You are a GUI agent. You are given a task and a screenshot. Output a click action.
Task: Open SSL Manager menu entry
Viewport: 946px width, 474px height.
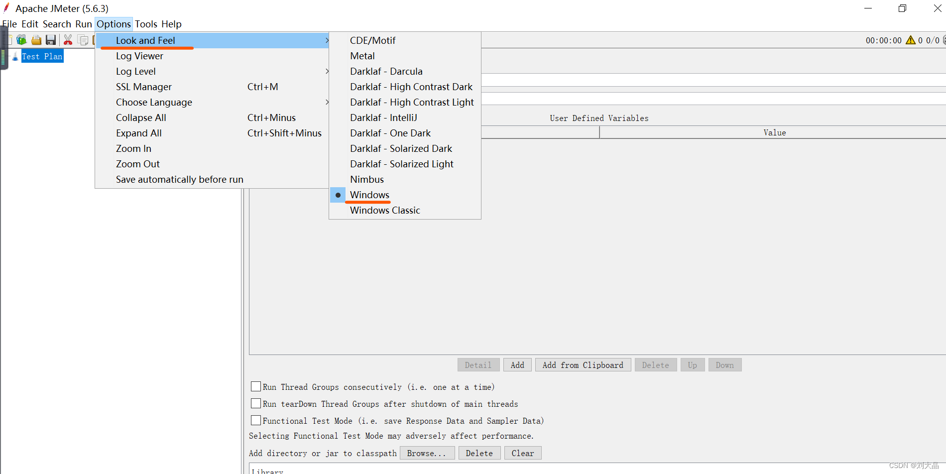[212, 87]
